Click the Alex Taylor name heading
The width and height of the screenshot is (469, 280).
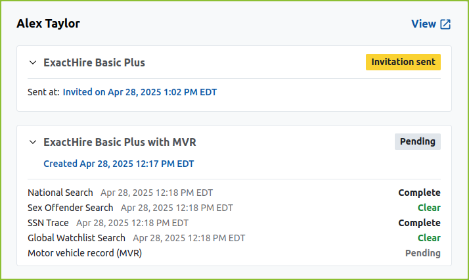click(48, 24)
